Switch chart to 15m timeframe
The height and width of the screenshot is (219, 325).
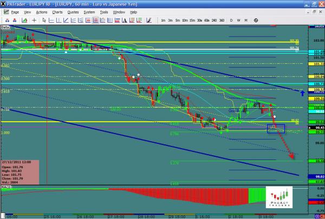[192, 20]
